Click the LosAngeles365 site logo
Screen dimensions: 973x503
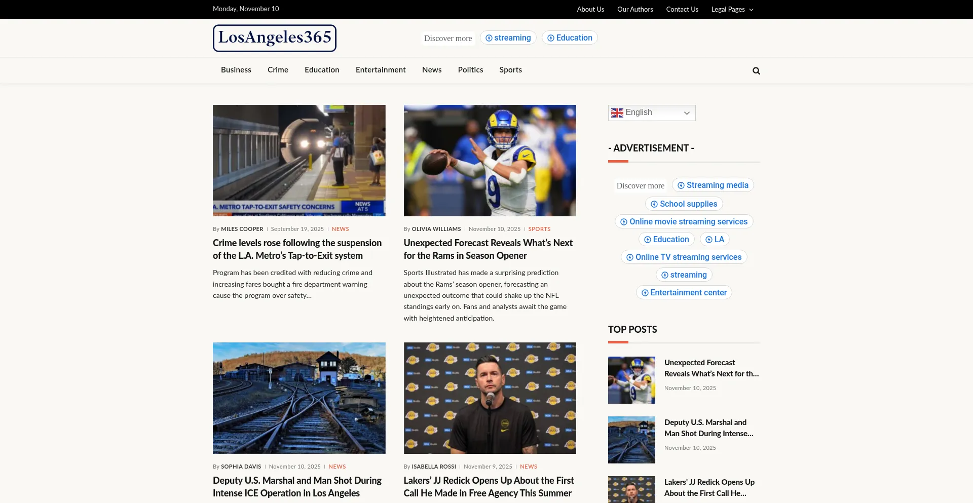(274, 38)
